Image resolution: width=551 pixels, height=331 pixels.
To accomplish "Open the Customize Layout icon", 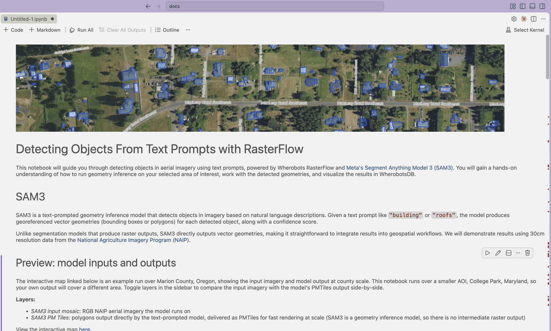I will (x=513, y=6).
